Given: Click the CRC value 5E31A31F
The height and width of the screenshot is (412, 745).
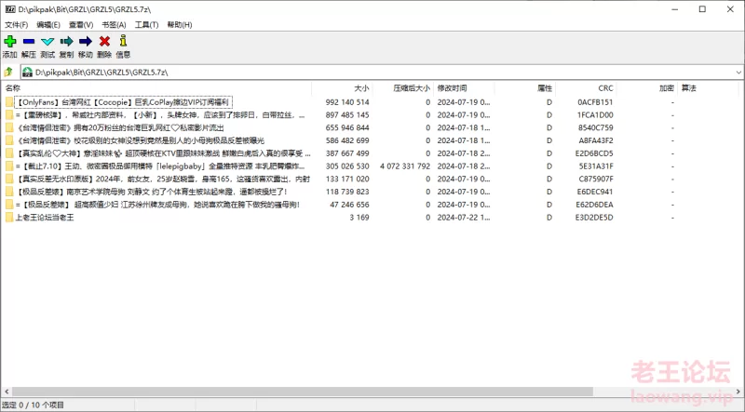Looking at the screenshot, I should tap(596, 166).
